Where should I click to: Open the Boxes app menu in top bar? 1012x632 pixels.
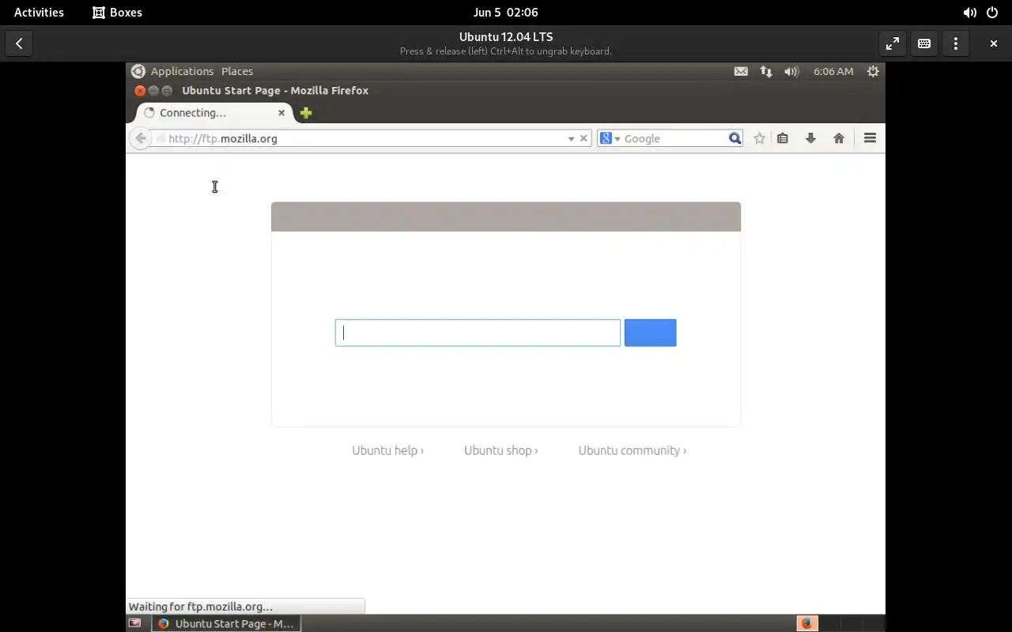[x=117, y=13]
